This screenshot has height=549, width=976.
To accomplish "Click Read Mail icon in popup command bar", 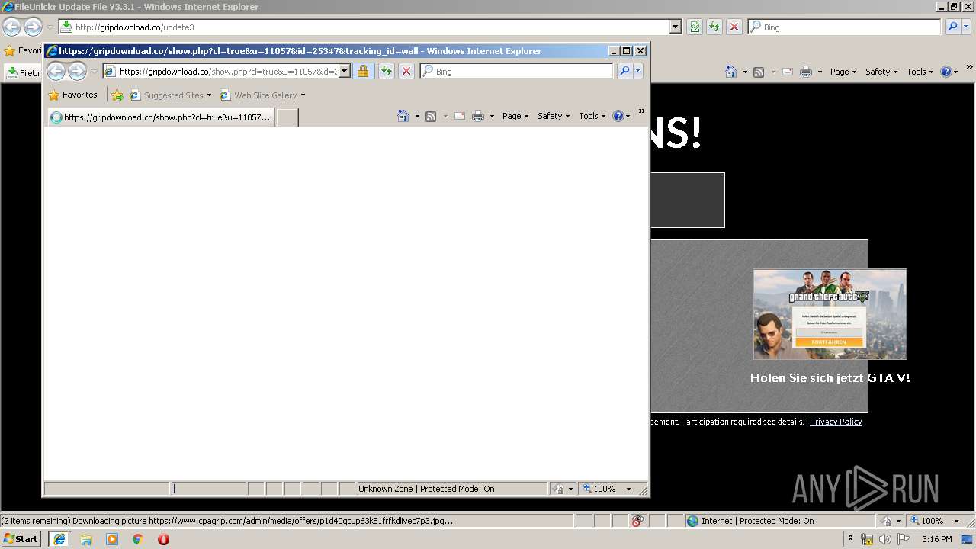I will [460, 116].
